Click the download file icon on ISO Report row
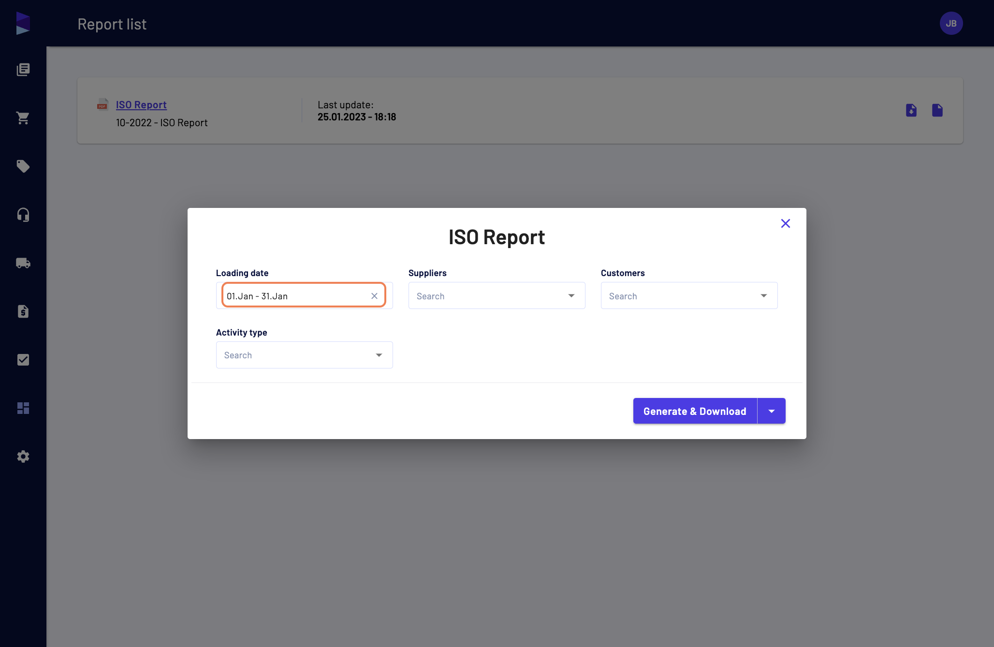994x647 pixels. coord(911,110)
